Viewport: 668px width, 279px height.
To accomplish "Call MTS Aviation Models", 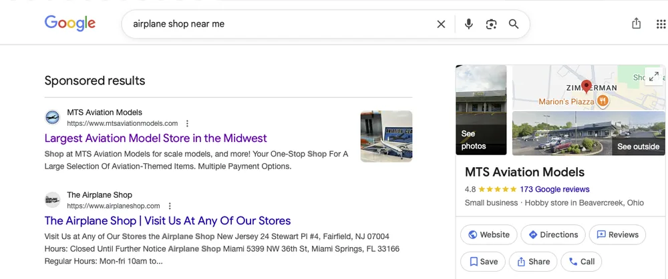I will 581,262.
